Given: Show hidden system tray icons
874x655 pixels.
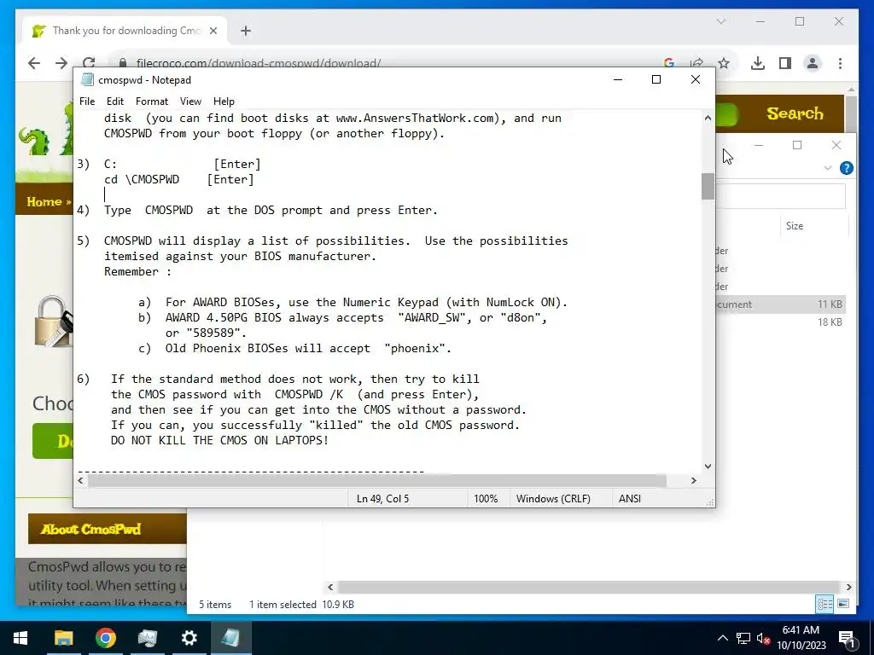Looking at the screenshot, I should (x=722, y=638).
